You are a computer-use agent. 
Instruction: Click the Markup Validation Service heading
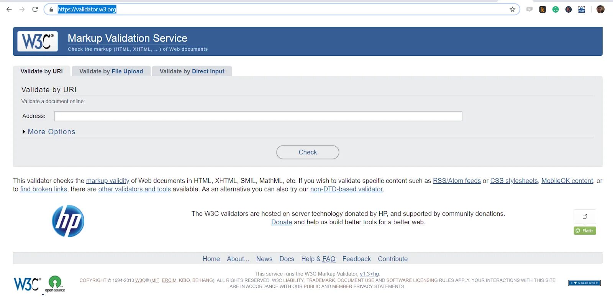pos(128,38)
